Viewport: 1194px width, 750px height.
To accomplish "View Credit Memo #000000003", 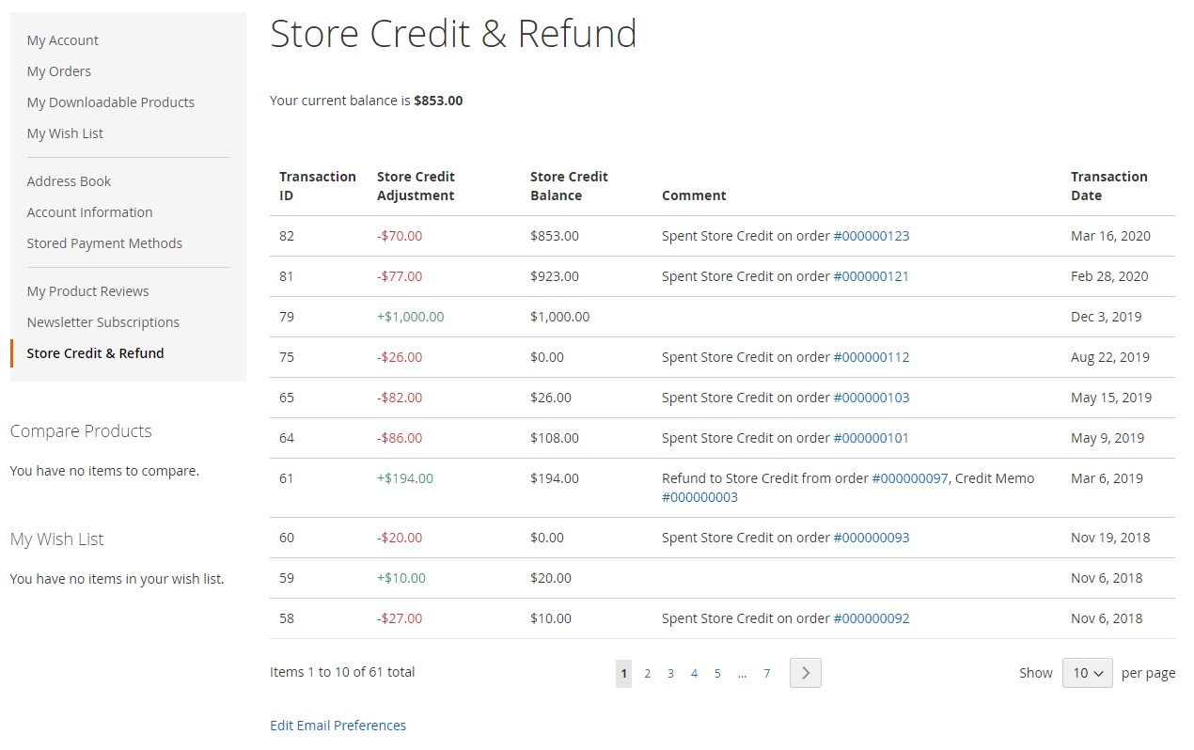I will tap(699, 497).
